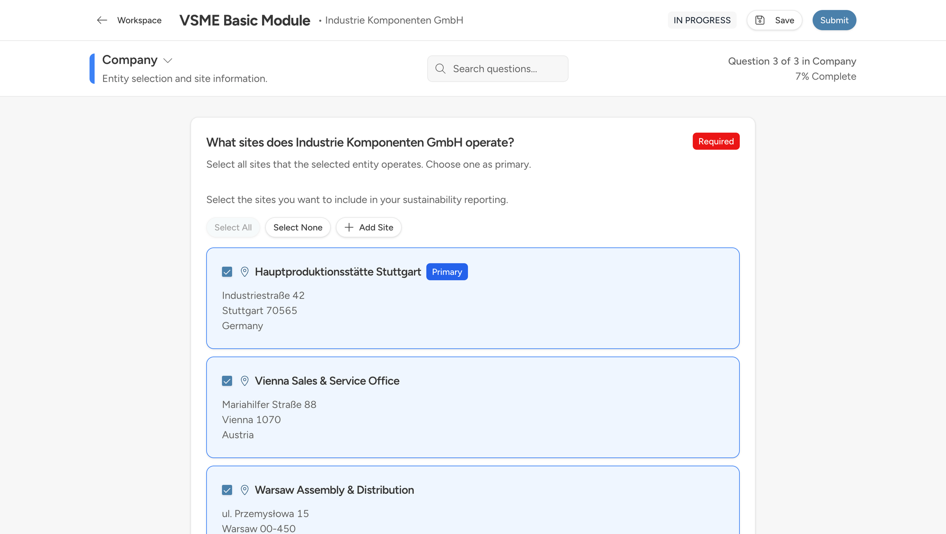Click the IN PROGRESS status badge
Image resolution: width=946 pixels, height=534 pixels.
coord(702,20)
